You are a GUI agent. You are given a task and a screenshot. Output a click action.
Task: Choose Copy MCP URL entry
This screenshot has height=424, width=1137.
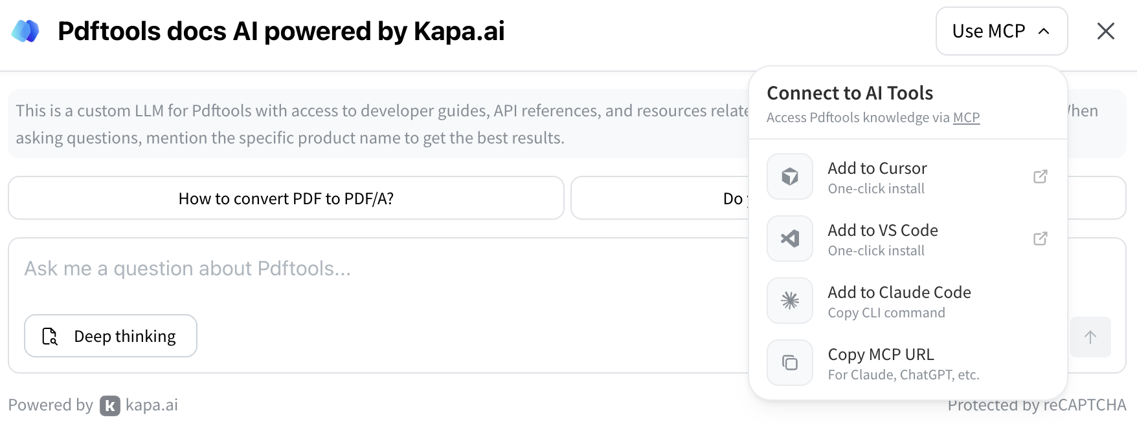pyautogui.click(x=908, y=363)
